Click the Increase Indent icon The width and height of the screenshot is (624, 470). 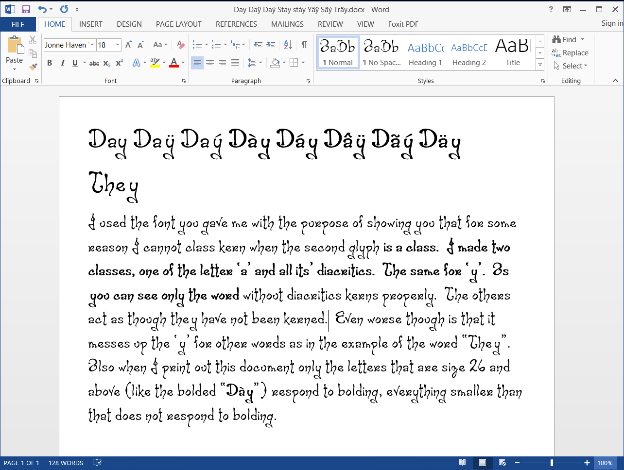click(271, 45)
